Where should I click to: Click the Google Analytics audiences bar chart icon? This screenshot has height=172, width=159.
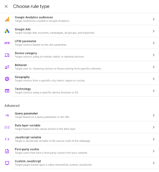click(7, 19)
